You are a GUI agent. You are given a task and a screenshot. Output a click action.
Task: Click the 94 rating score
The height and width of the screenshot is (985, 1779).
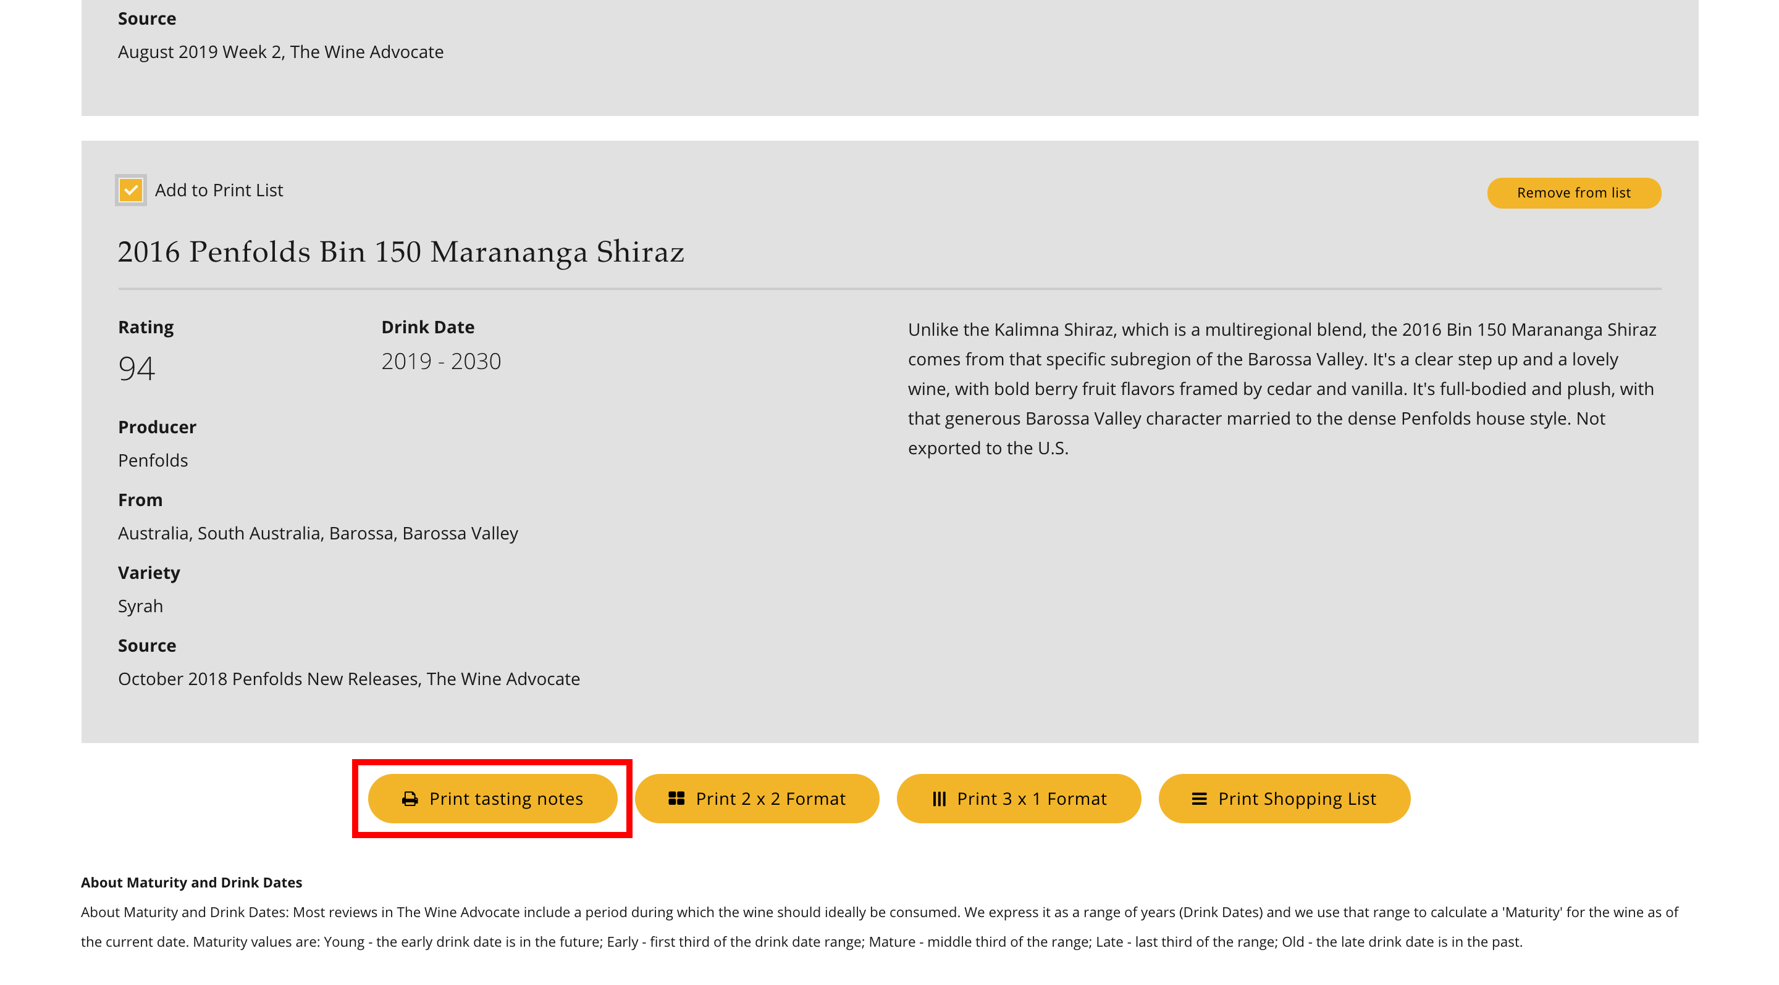[136, 368]
